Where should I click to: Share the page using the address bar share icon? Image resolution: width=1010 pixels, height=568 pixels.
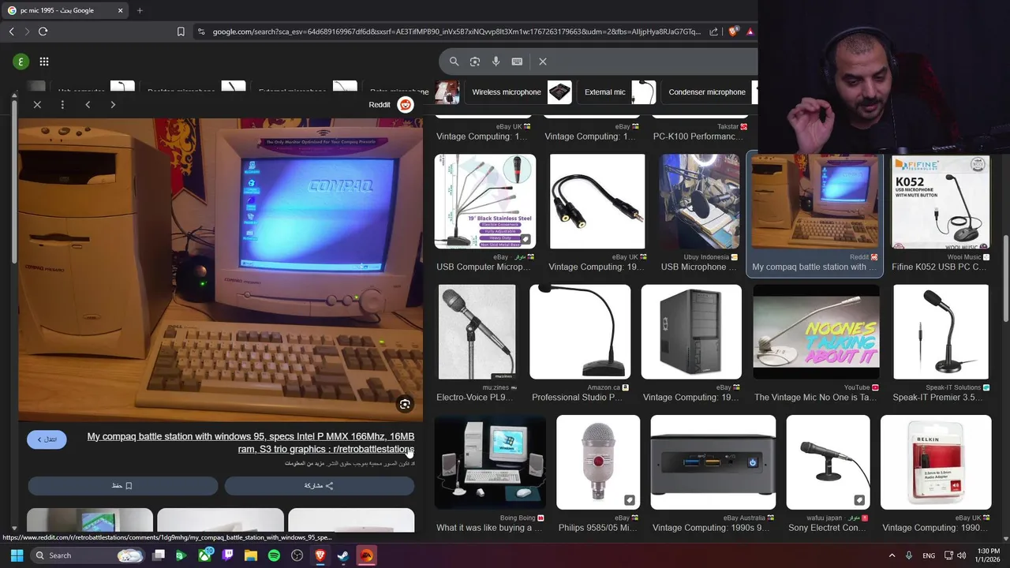tap(713, 32)
